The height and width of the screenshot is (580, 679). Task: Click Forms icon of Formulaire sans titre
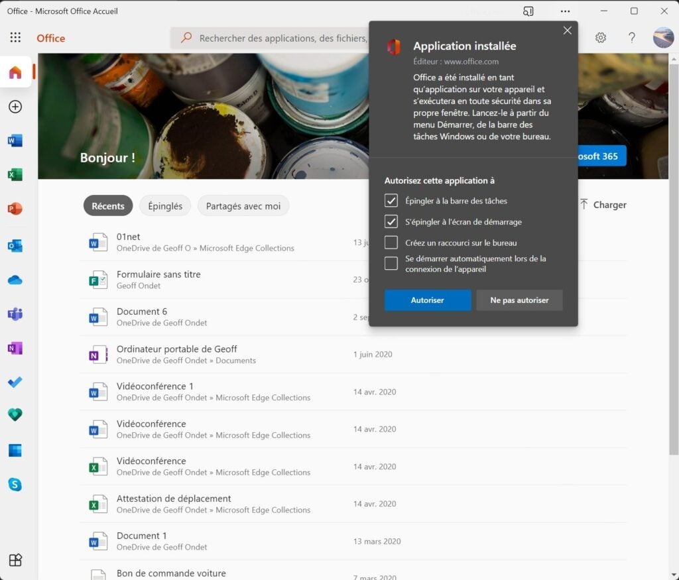(98, 280)
